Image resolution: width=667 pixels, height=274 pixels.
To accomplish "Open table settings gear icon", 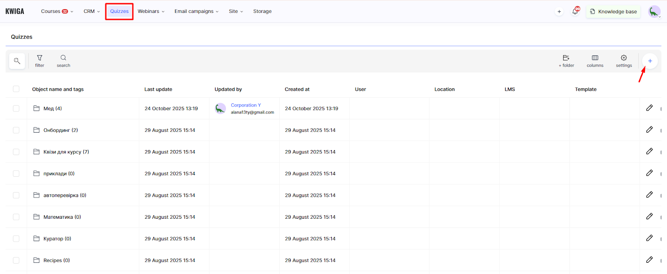I will click(624, 61).
